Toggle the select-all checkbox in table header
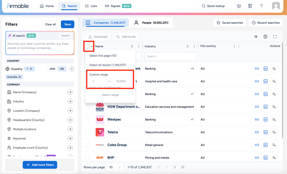Viewport: 287px width, 174px height. tap(87, 46)
